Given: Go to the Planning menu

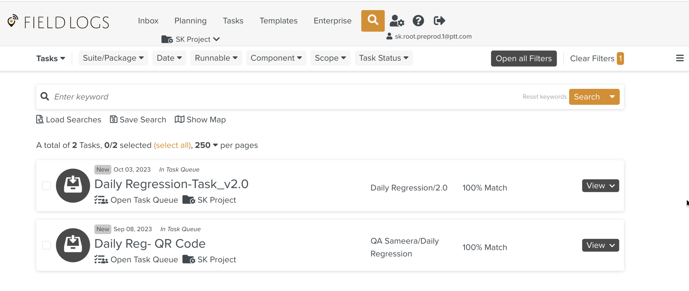Looking at the screenshot, I should (x=190, y=21).
